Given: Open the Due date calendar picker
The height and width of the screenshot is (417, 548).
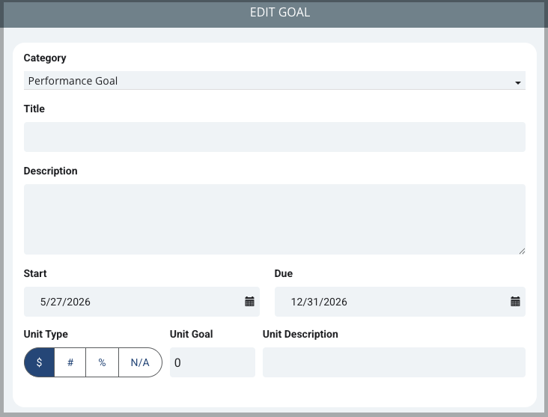Looking at the screenshot, I should pyautogui.click(x=515, y=302).
